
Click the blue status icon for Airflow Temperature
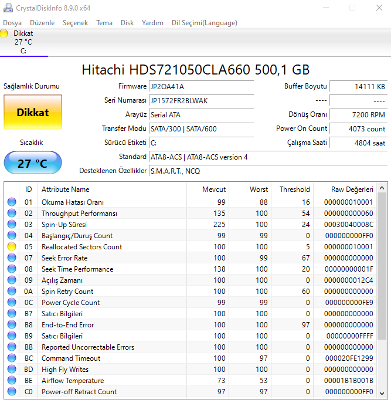tap(12, 380)
